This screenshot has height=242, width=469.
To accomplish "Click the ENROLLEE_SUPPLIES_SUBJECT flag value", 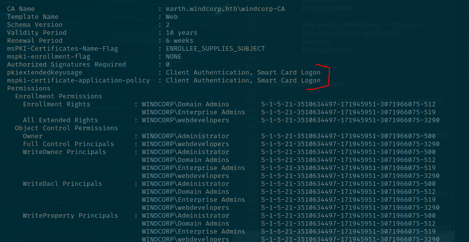I will click(x=215, y=49).
